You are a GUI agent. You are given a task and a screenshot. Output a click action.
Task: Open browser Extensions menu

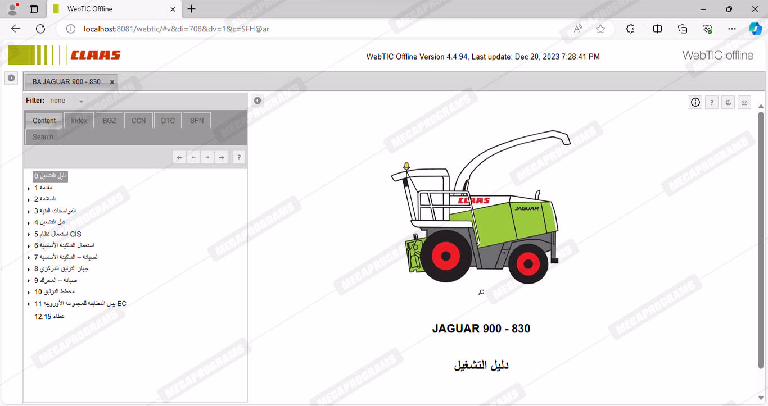pyautogui.click(x=630, y=29)
